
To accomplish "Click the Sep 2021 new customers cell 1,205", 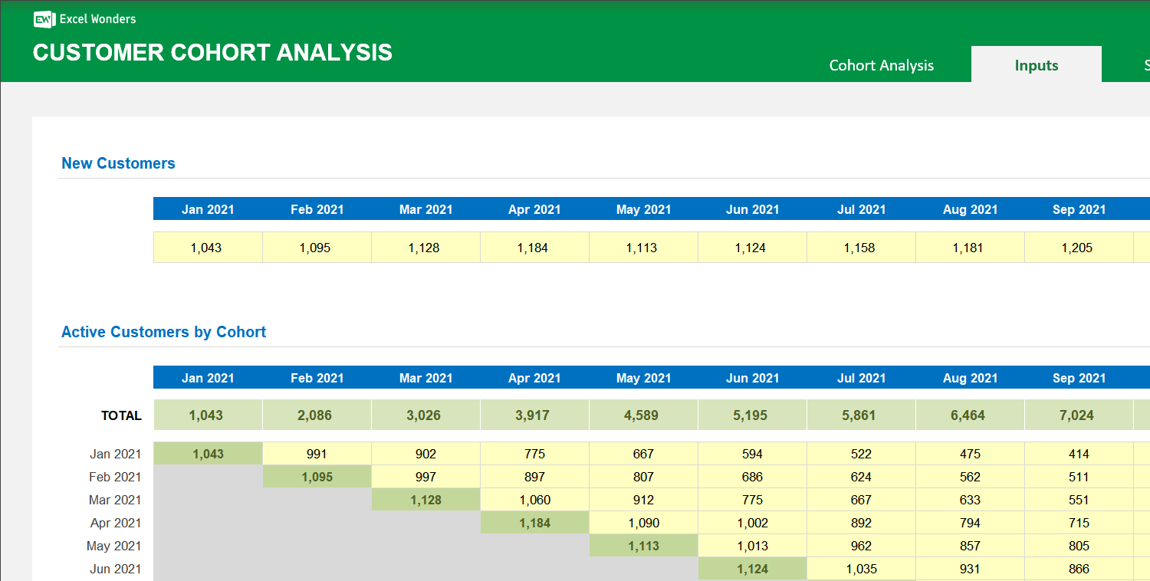I will [x=1079, y=247].
